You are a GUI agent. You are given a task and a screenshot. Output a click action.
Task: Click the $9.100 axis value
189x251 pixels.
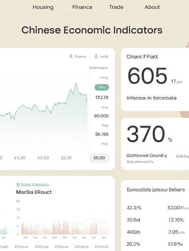click(x=102, y=134)
